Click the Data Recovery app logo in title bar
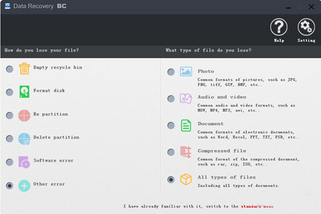The height and width of the screenshot is (214, 321). [x=8, y=6]
